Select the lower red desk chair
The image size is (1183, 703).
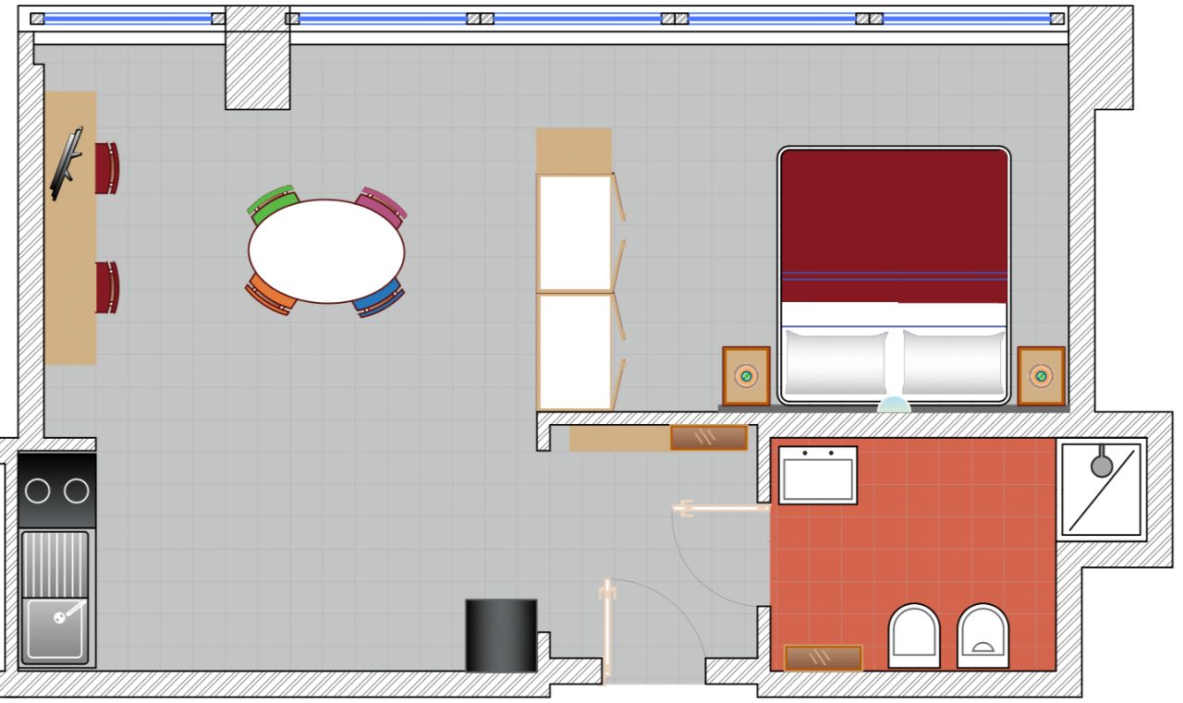point(107,287)
